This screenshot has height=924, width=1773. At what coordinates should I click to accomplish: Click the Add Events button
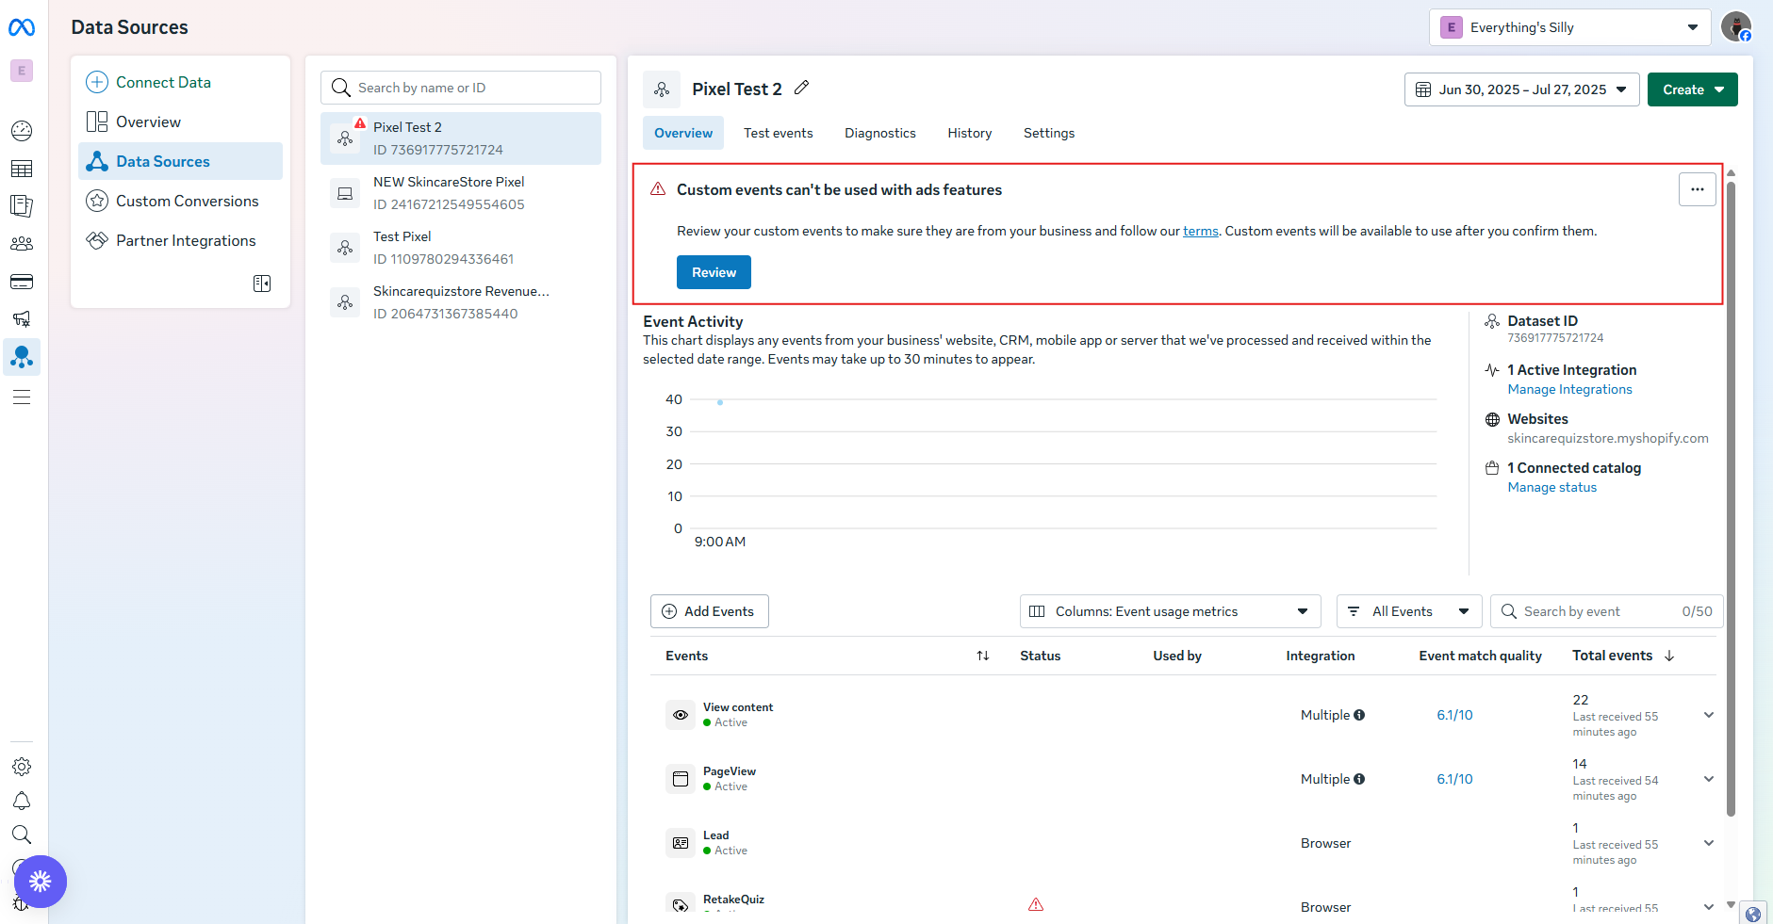709,611
